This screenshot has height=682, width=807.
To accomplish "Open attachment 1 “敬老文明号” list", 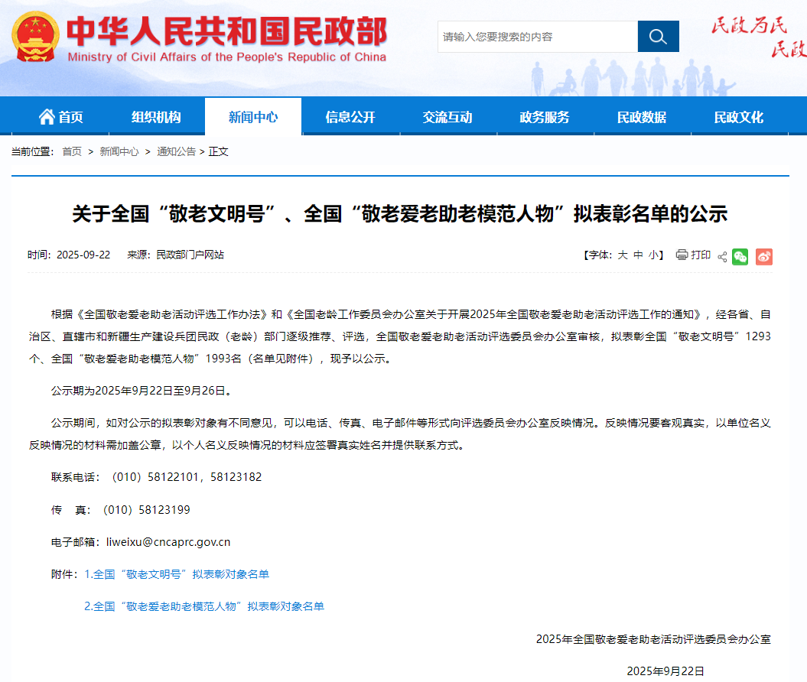I will pyautogui.click(x=177, y=574).
